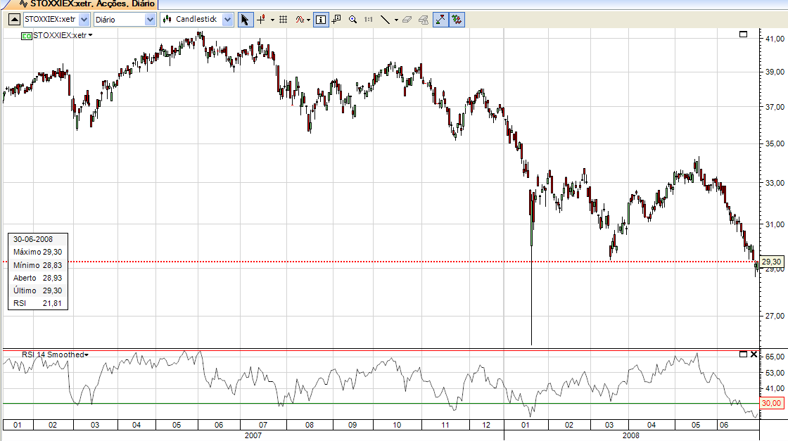The height and width of the screenshot is (441, 788).
Task: Click the 30,00 RSI level label
Action: coord(771,403)
